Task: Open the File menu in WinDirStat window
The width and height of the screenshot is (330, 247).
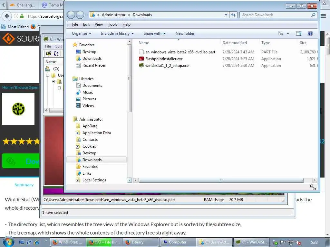Action: tap(48, 46)
